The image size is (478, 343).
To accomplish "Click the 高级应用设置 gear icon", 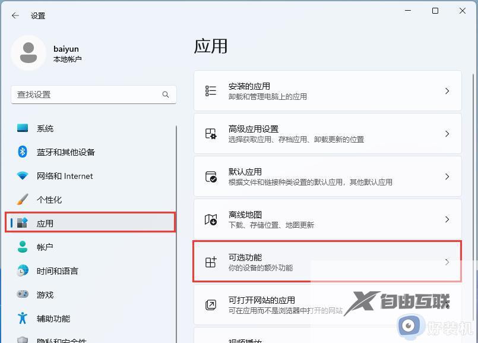I will click(211, 133).
